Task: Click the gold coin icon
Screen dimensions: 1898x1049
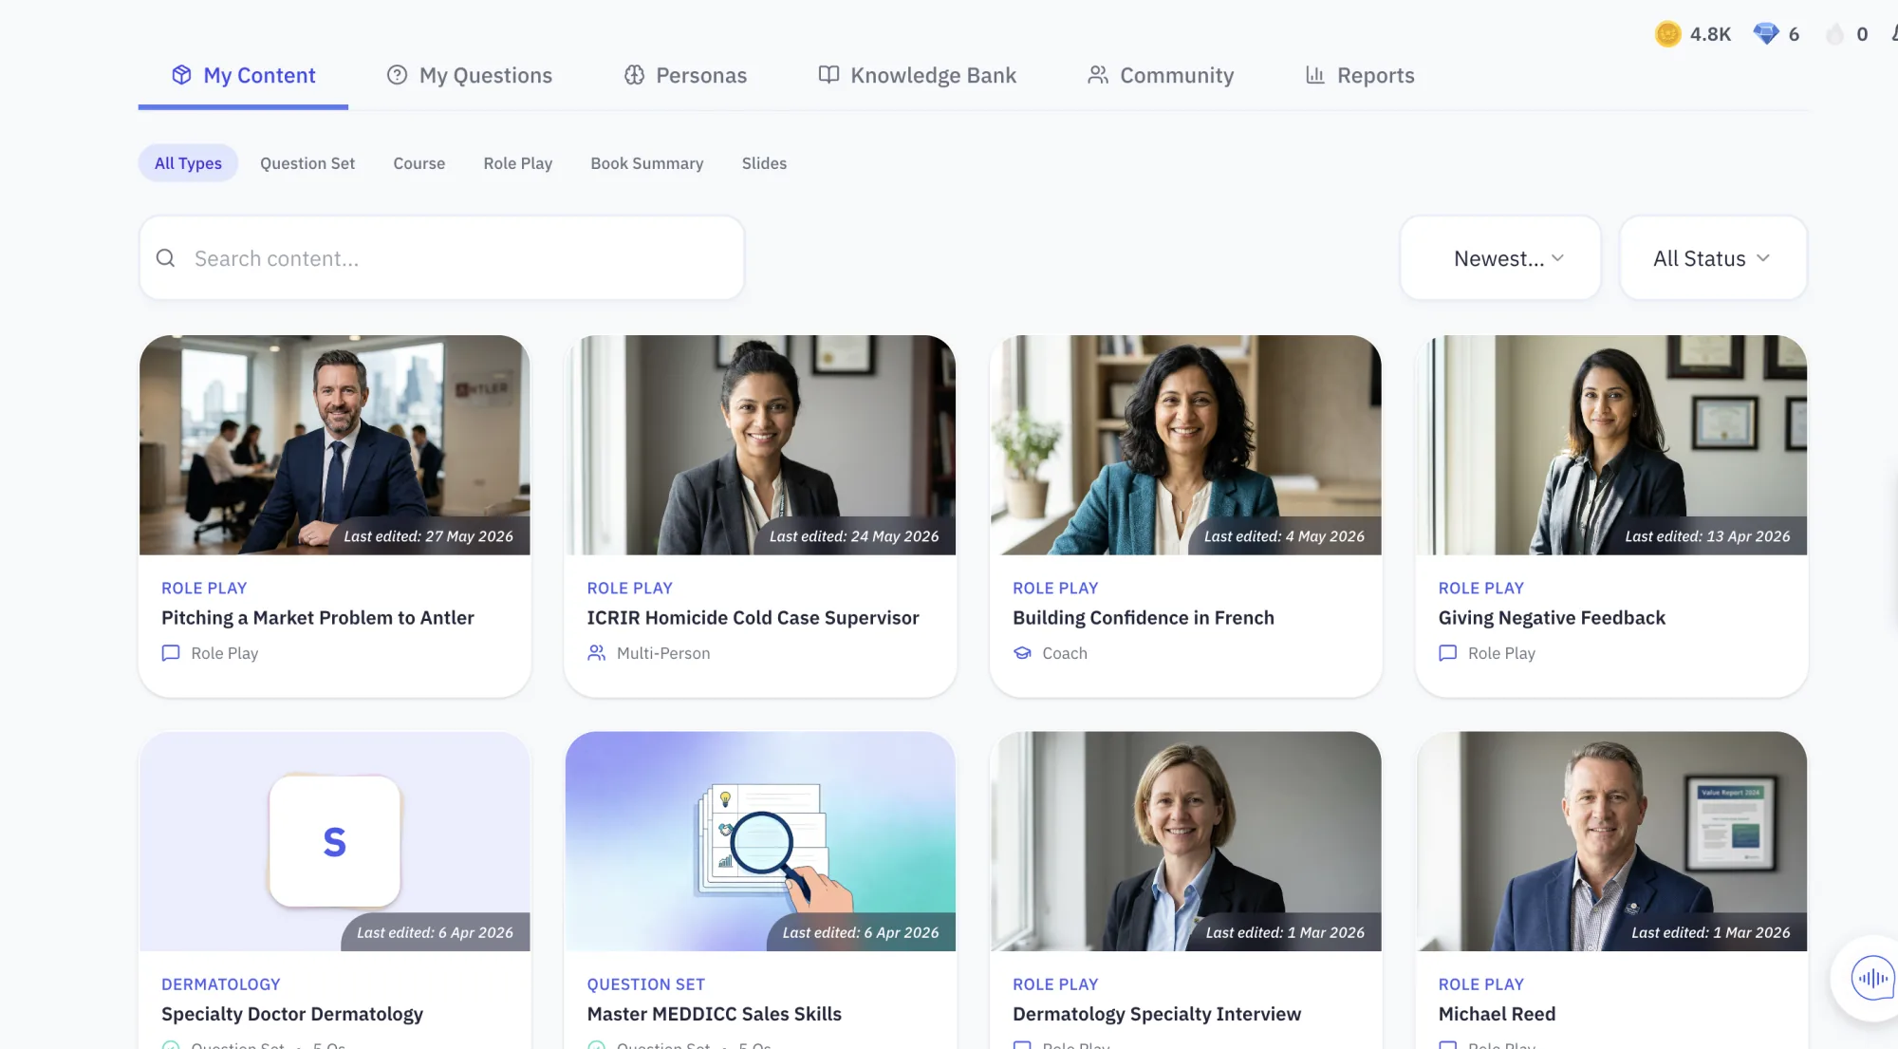Action: [1667, 34]
